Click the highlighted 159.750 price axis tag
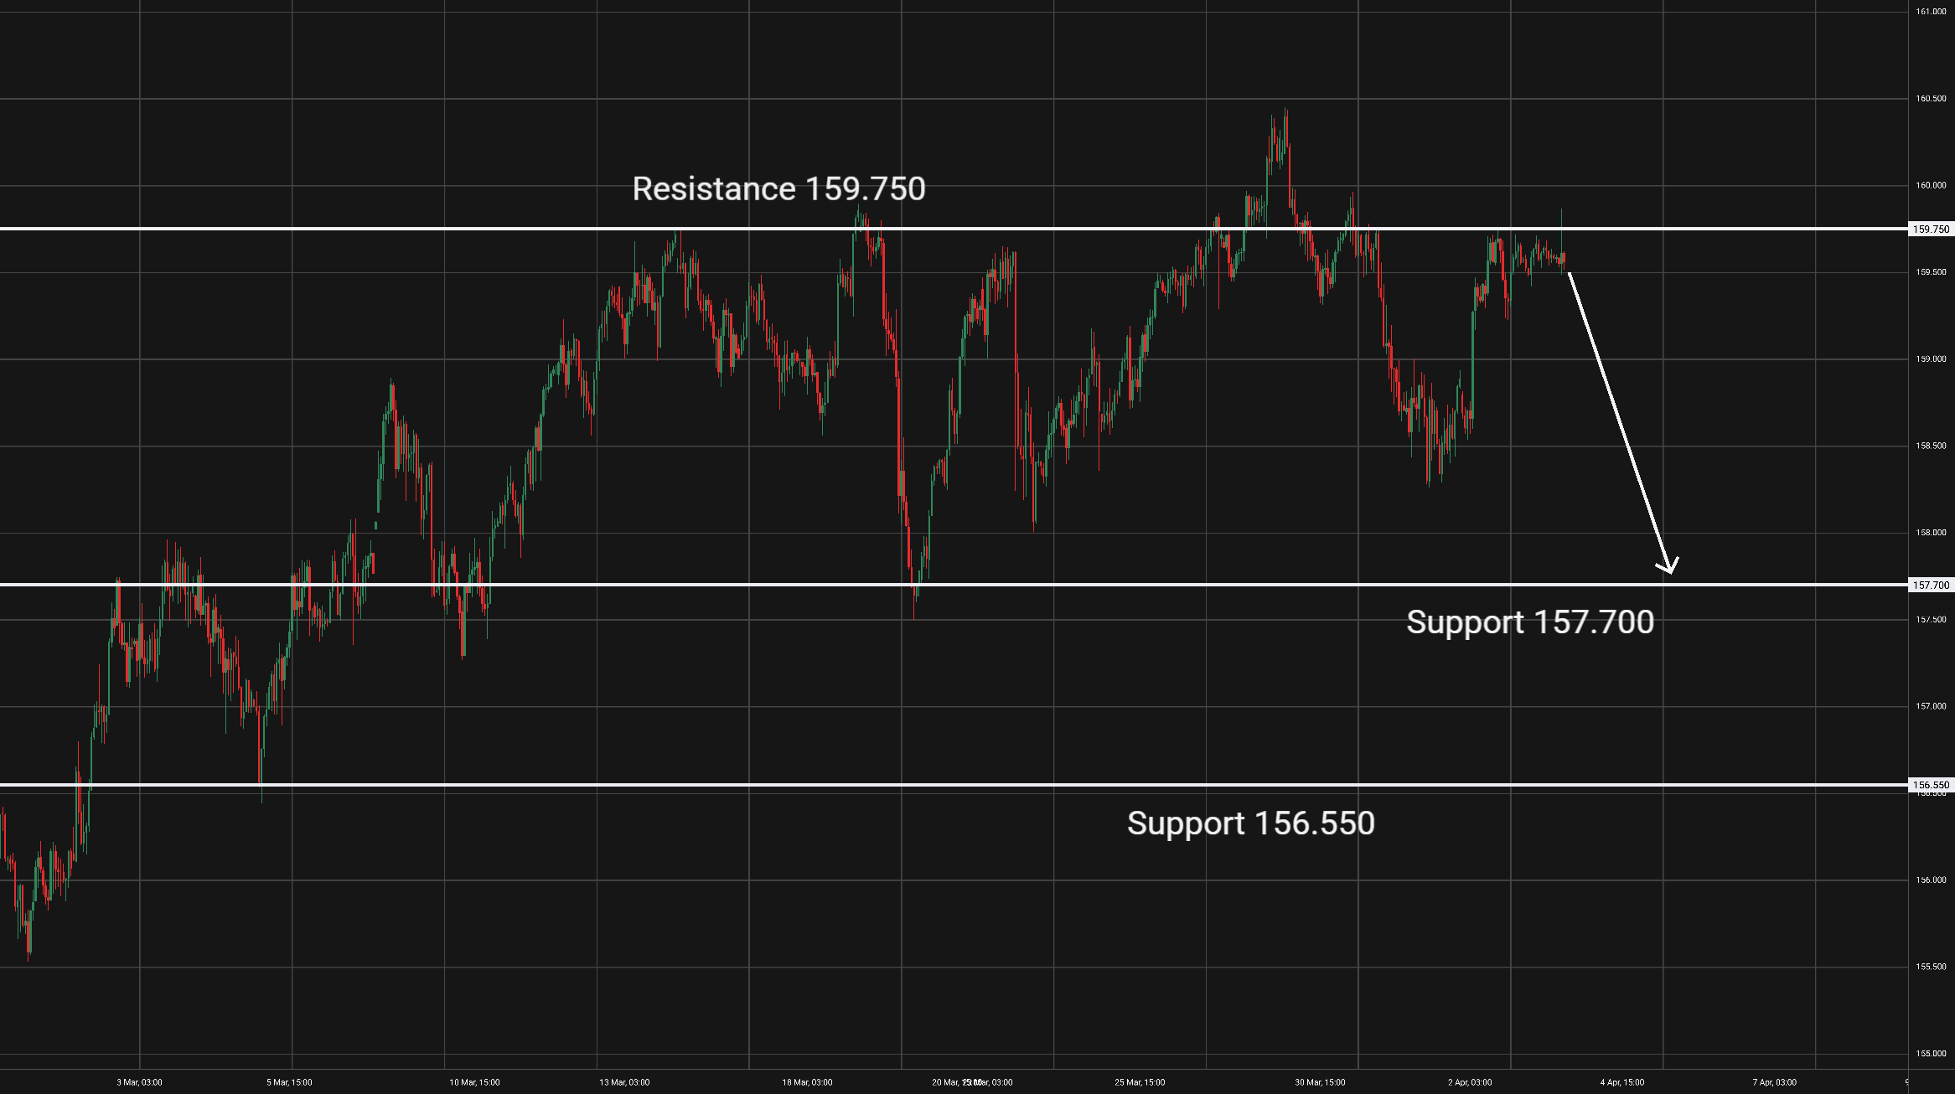This screenshot has height=1094, width=1955. pos(1931,229)
